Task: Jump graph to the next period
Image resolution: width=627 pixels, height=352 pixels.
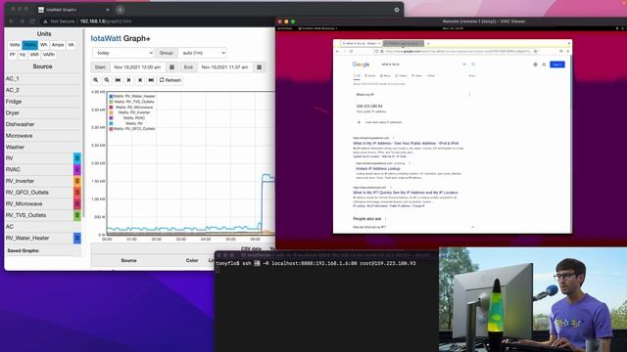Action: tap(151, 80)
